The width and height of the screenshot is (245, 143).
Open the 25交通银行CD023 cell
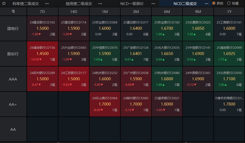(x=198, y=28)
